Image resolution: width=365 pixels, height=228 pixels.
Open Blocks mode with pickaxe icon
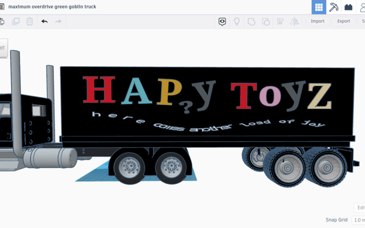pos(333,7)
